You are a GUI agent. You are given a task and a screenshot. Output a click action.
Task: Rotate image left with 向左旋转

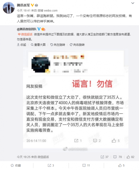58,45
